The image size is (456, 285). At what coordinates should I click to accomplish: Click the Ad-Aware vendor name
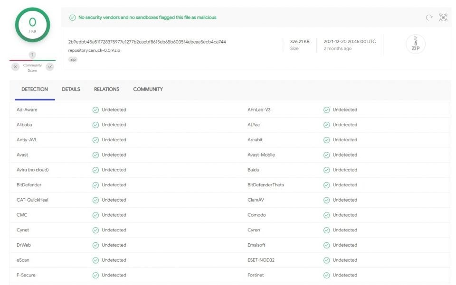coord(27,110)
